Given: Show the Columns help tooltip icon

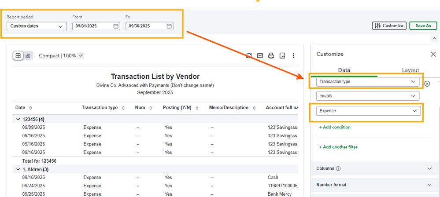Looking at the screenshot, I should pyautogui.click(x=338, y=169).
